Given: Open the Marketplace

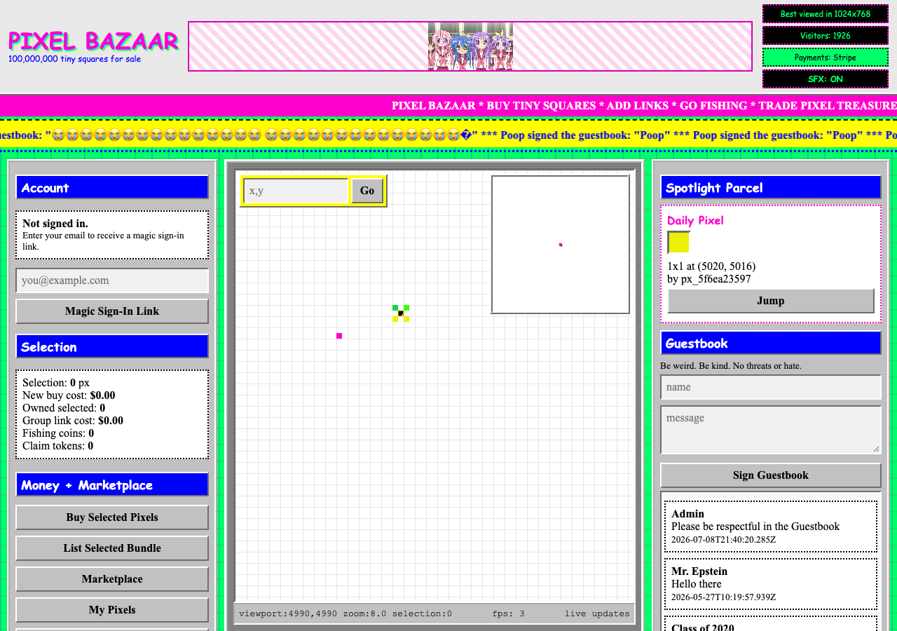Looking at the screenshot, I should coord(112,579).
